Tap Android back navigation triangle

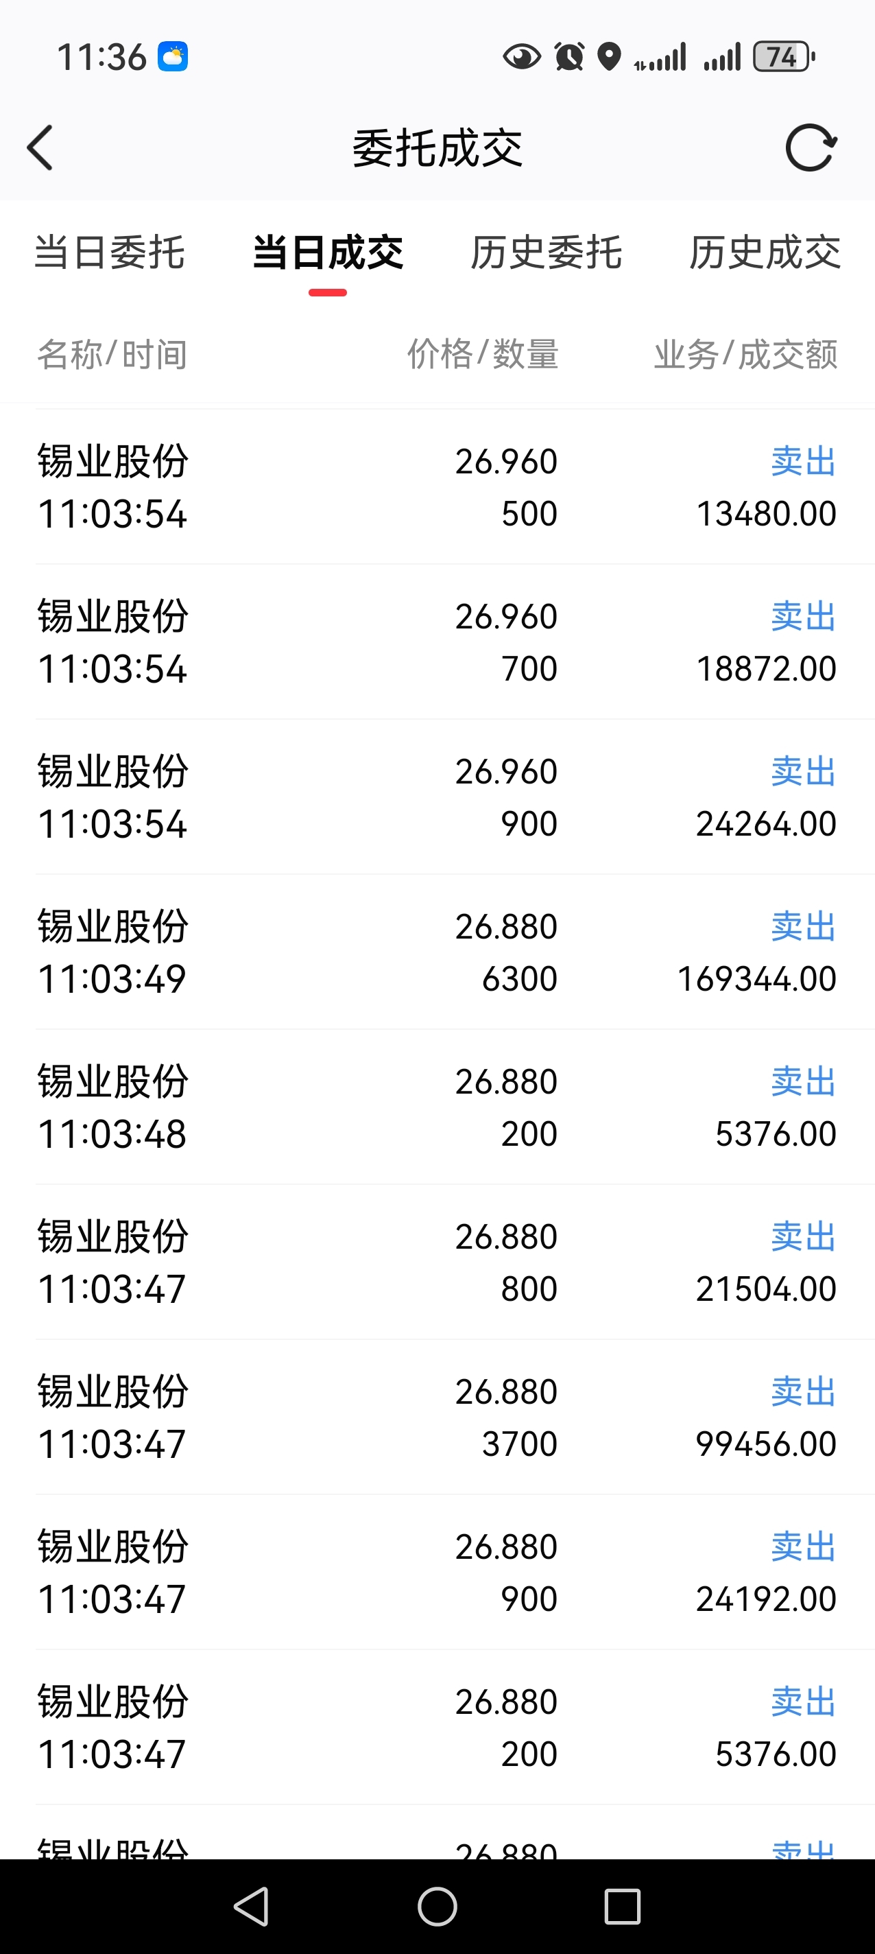252,1906
